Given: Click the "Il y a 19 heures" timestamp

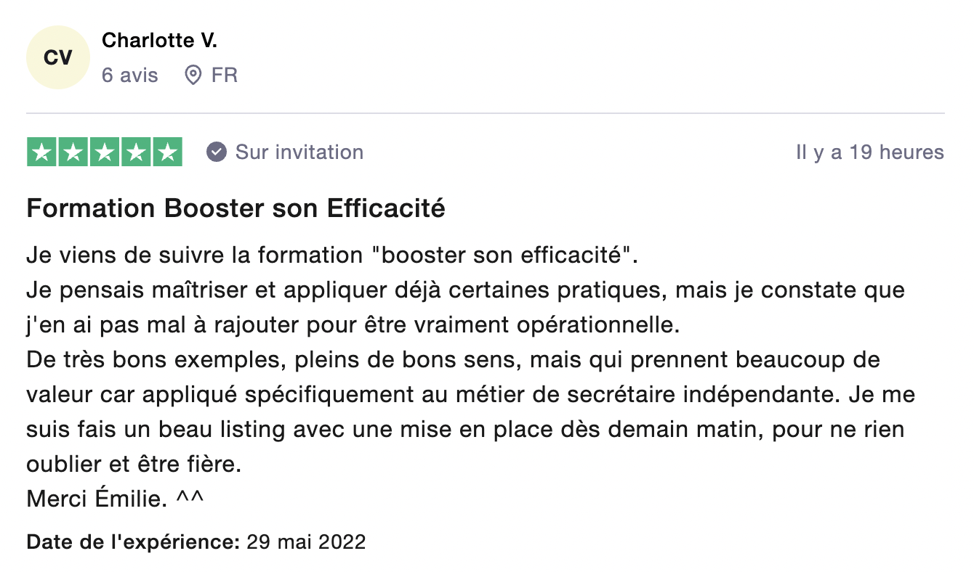Looking at the screenshot, I should [x=869, y=152].
